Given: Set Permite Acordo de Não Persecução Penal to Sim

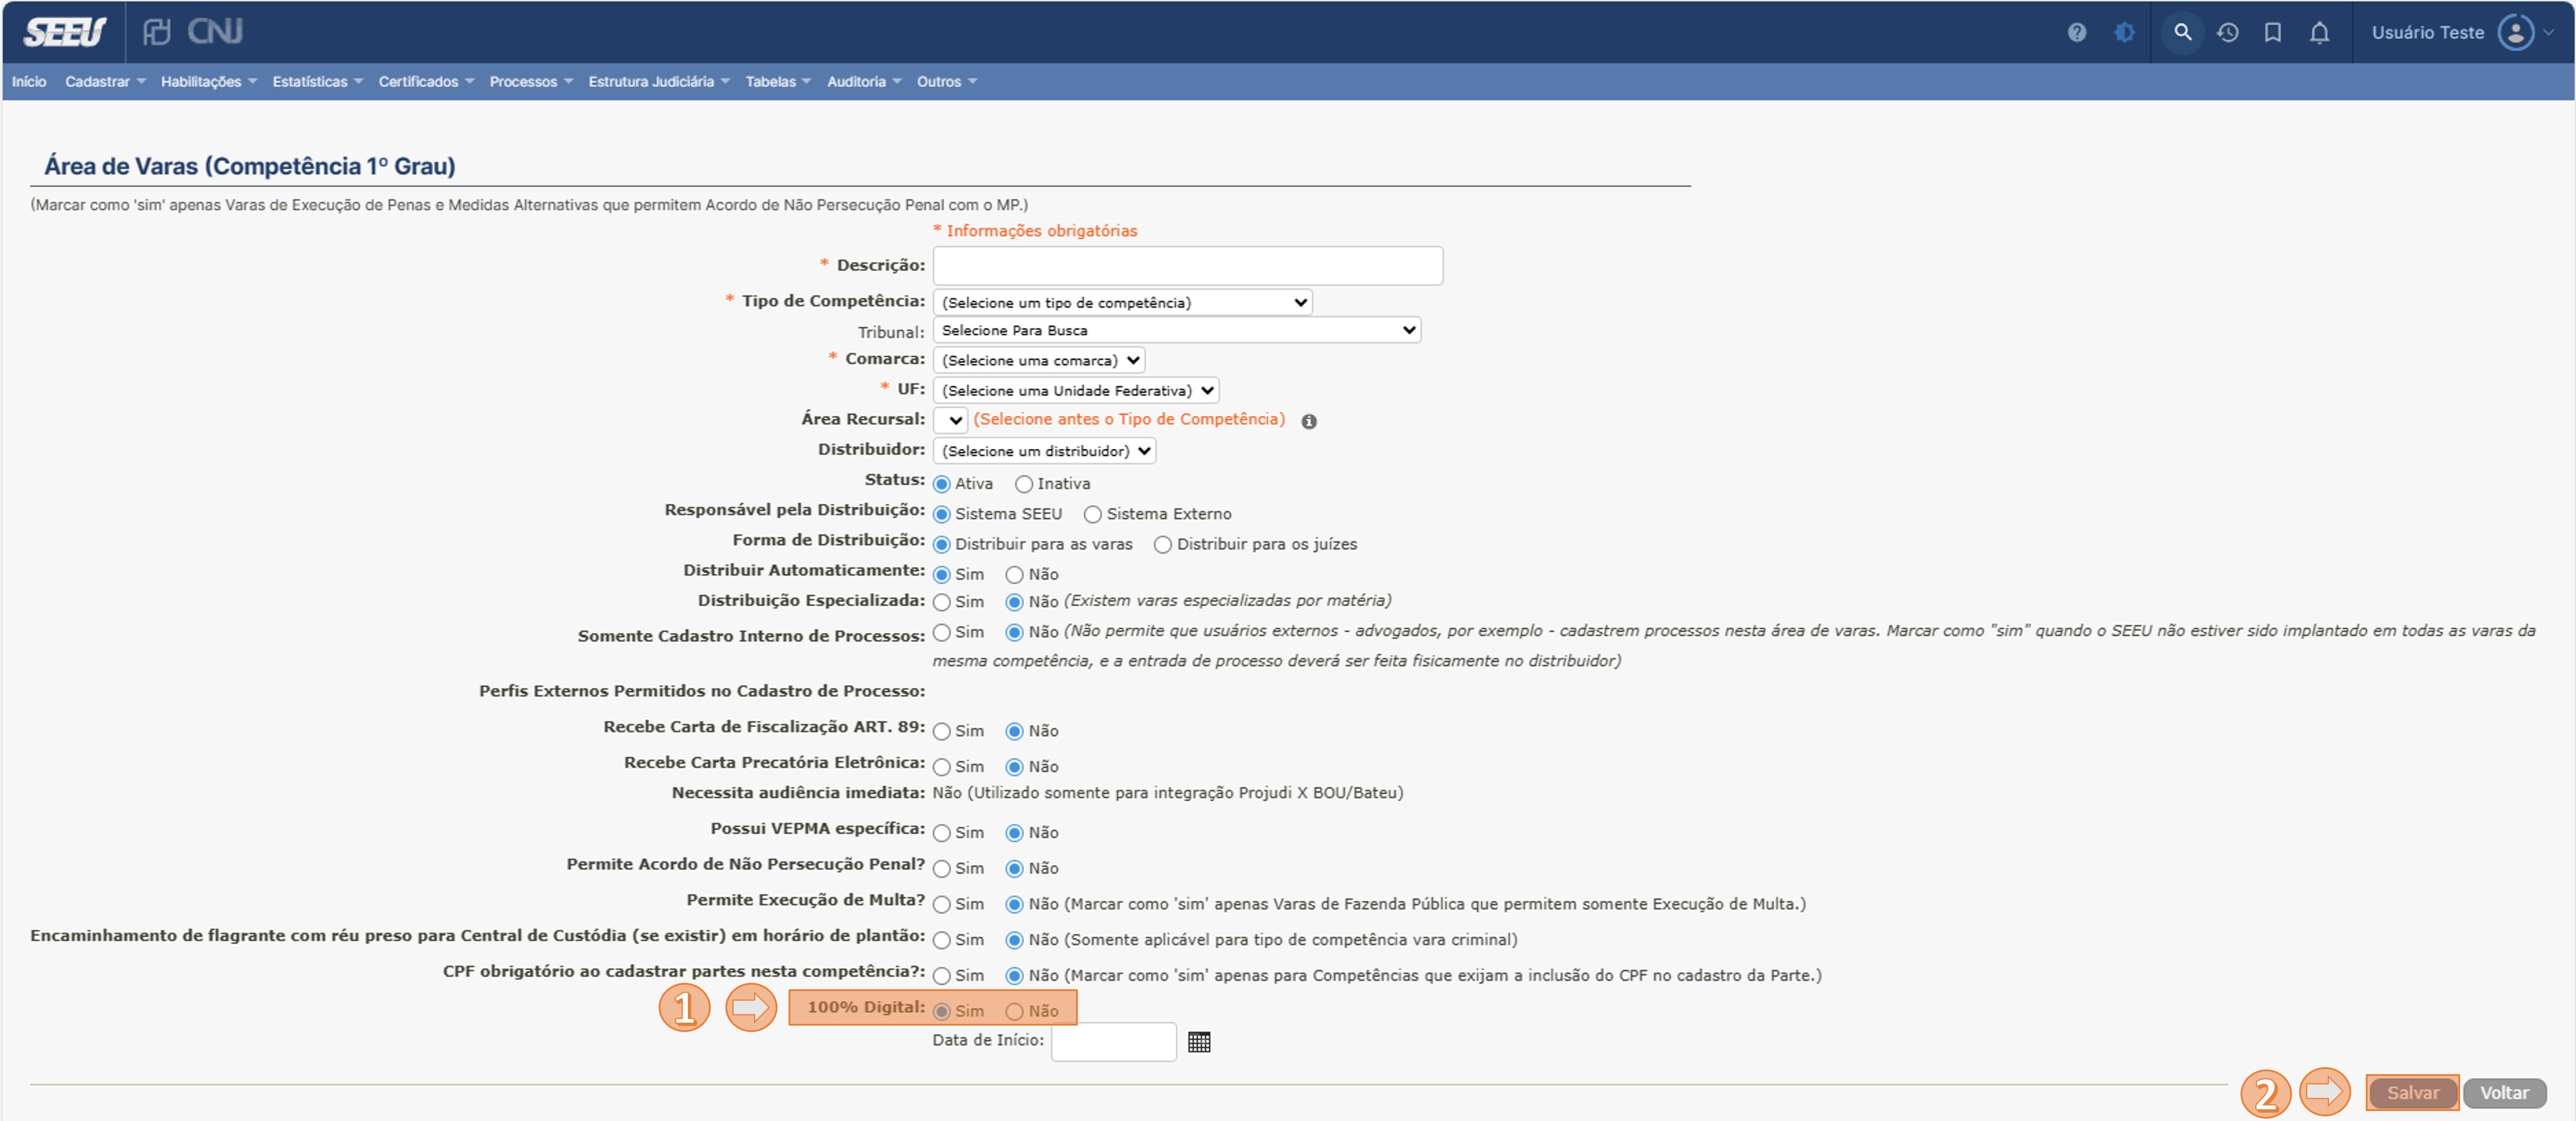Looking at the screenshot, I should point(942,869).
